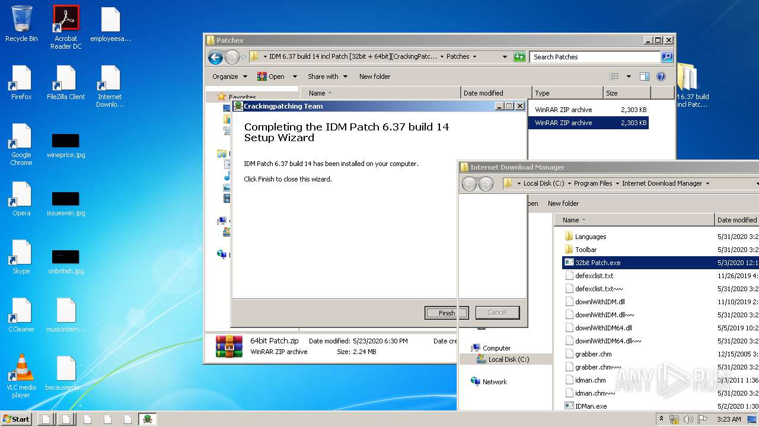
Task: Click the Start button
Action: tap(16, 419)
